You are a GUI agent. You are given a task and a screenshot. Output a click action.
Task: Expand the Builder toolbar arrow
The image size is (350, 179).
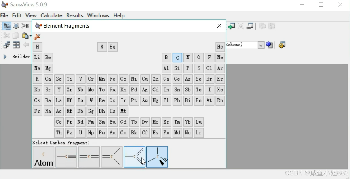(x=5, y=57)
